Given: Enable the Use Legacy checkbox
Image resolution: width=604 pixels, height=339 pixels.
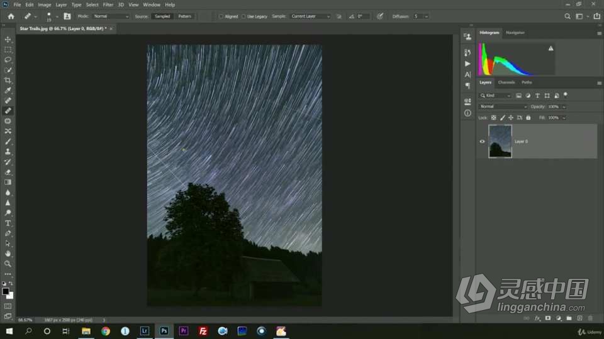Looking at the screenshot, I should click(243, 16).
